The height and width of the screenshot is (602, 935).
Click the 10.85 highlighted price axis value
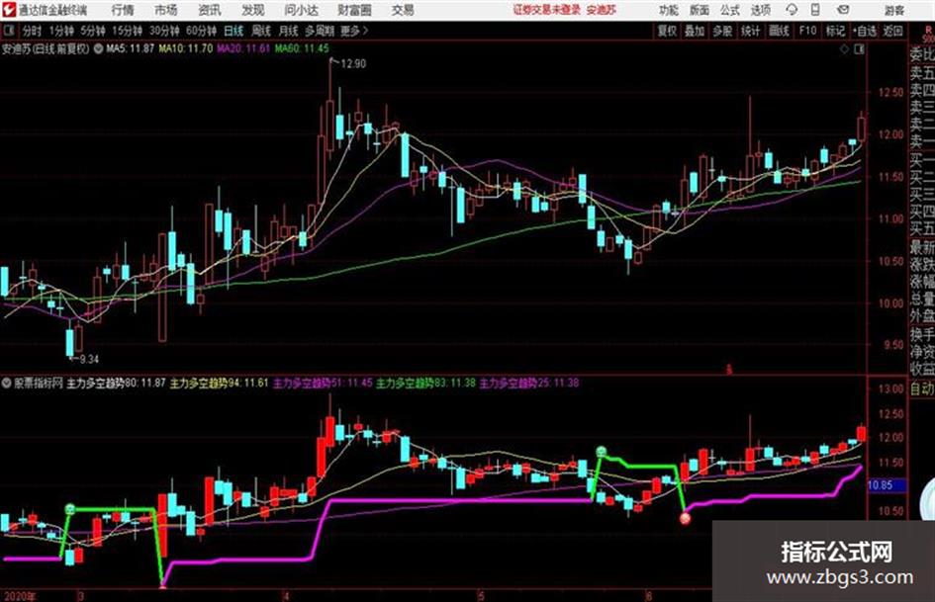tap(885, 485)
